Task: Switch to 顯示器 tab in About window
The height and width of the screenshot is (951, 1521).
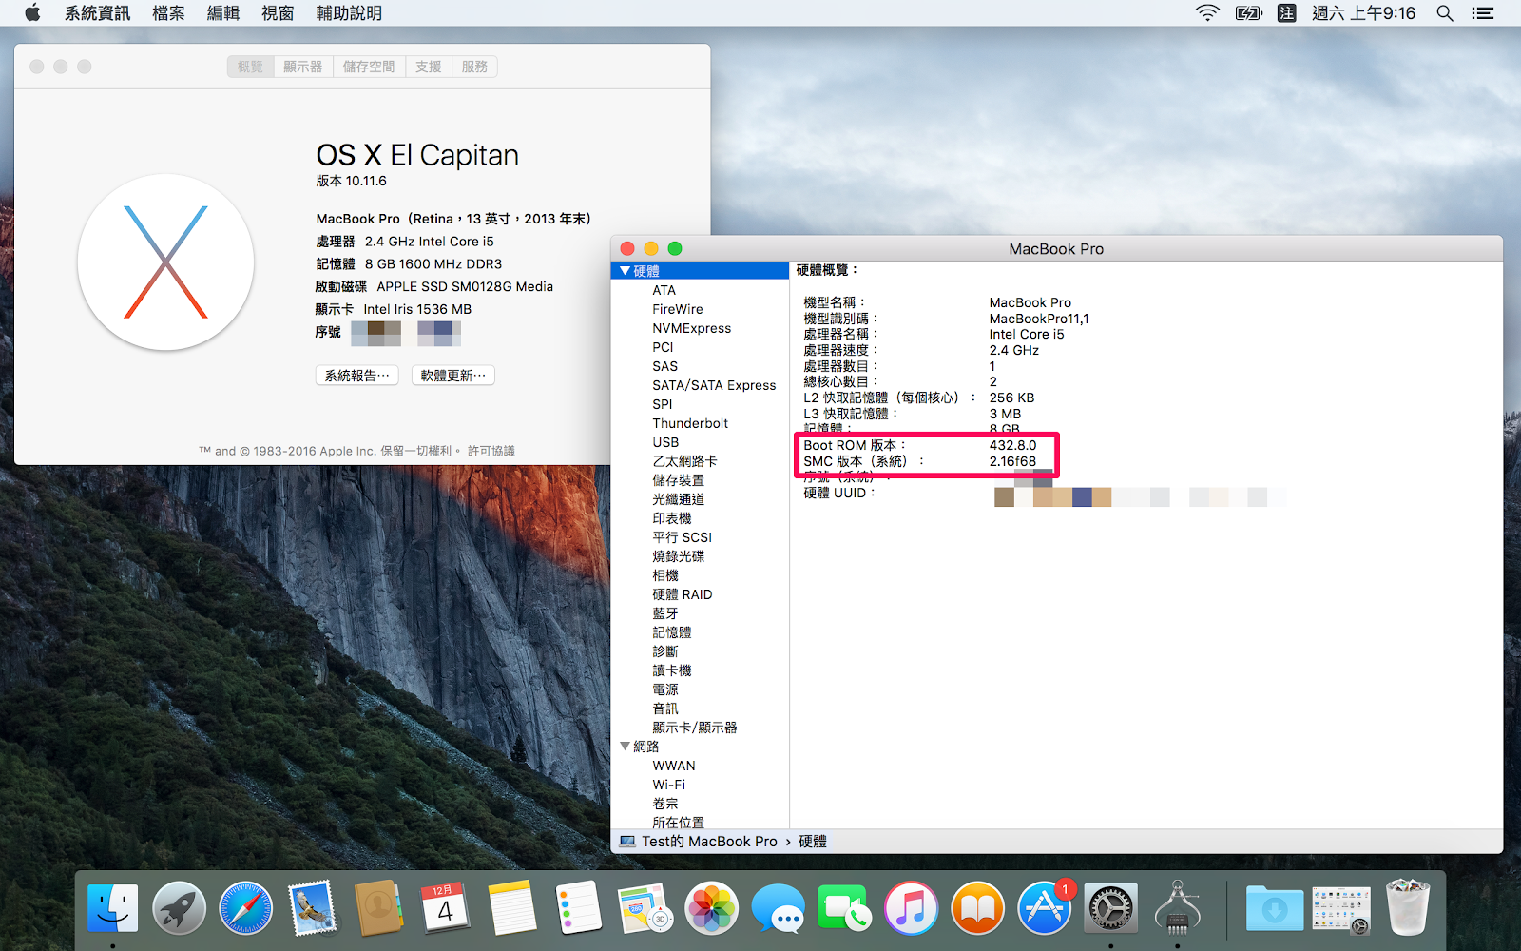Action: (303, 67)
